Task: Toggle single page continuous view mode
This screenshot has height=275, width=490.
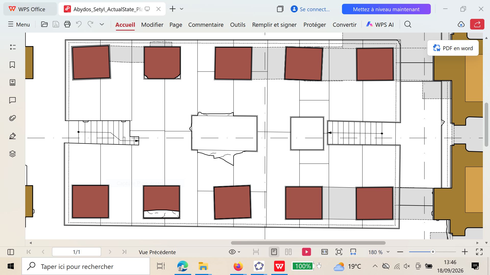Action: coord(274,252)
